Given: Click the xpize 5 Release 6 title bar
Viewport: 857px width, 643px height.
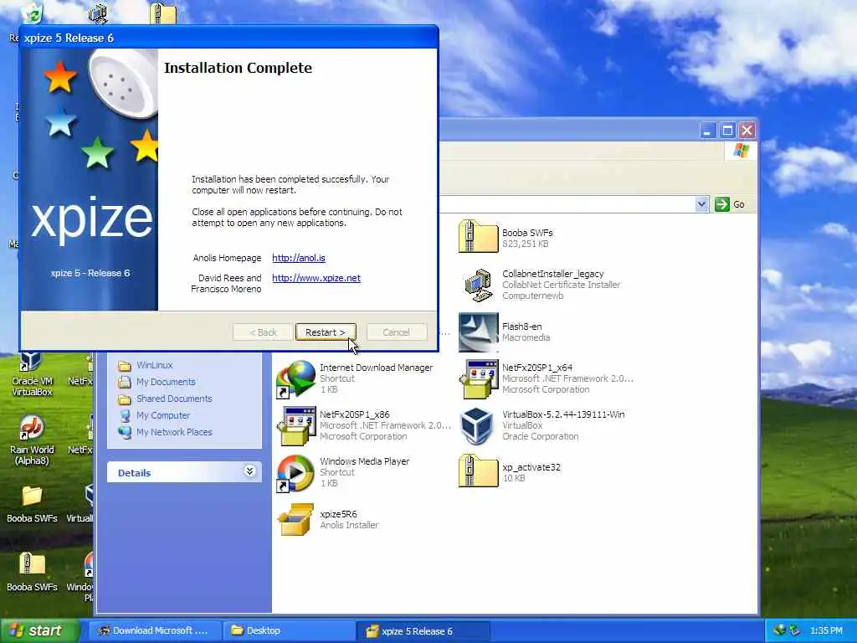Looking at the screenshot, I should pyautogui.click(x=228, y=38).
